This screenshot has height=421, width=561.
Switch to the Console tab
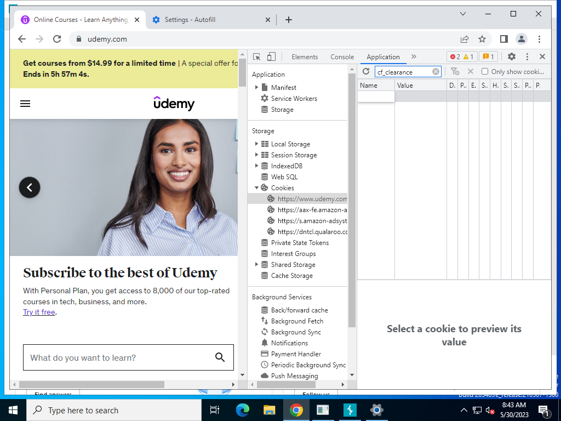tap(342, 57)
